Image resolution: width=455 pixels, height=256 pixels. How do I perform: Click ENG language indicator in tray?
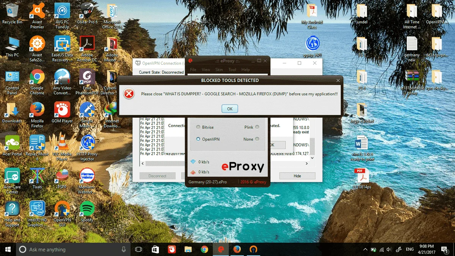(410, 249)
